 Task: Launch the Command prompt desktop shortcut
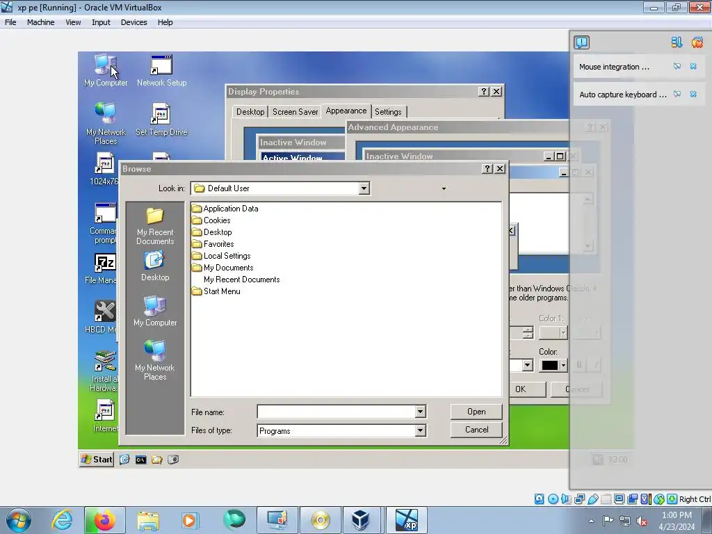pyautogui.click(x=104, y=223)
